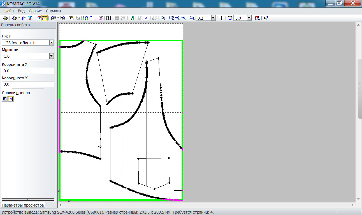Viewport: 362px width, 215px height.
Task: Click the printer icon to print
Action: (x=5, y=18)
